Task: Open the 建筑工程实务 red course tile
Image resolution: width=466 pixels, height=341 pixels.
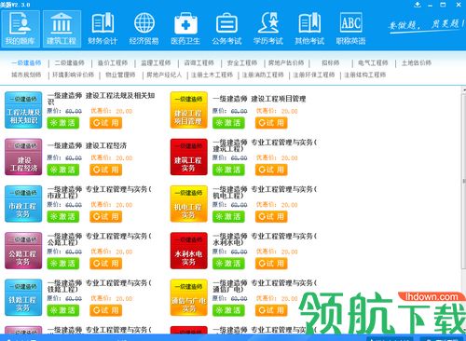Action: pos(189,157)
